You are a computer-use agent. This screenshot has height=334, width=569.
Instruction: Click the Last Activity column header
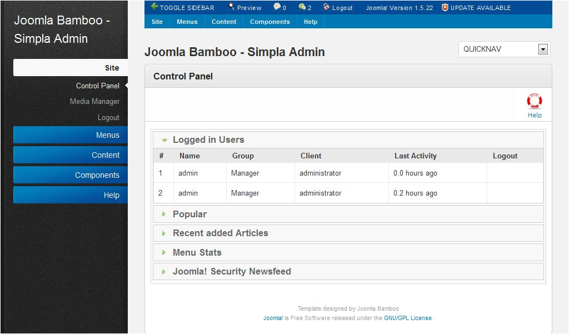(x=416, y=156)
